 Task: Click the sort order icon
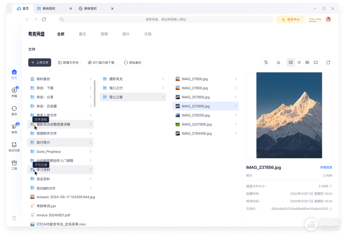278,62
